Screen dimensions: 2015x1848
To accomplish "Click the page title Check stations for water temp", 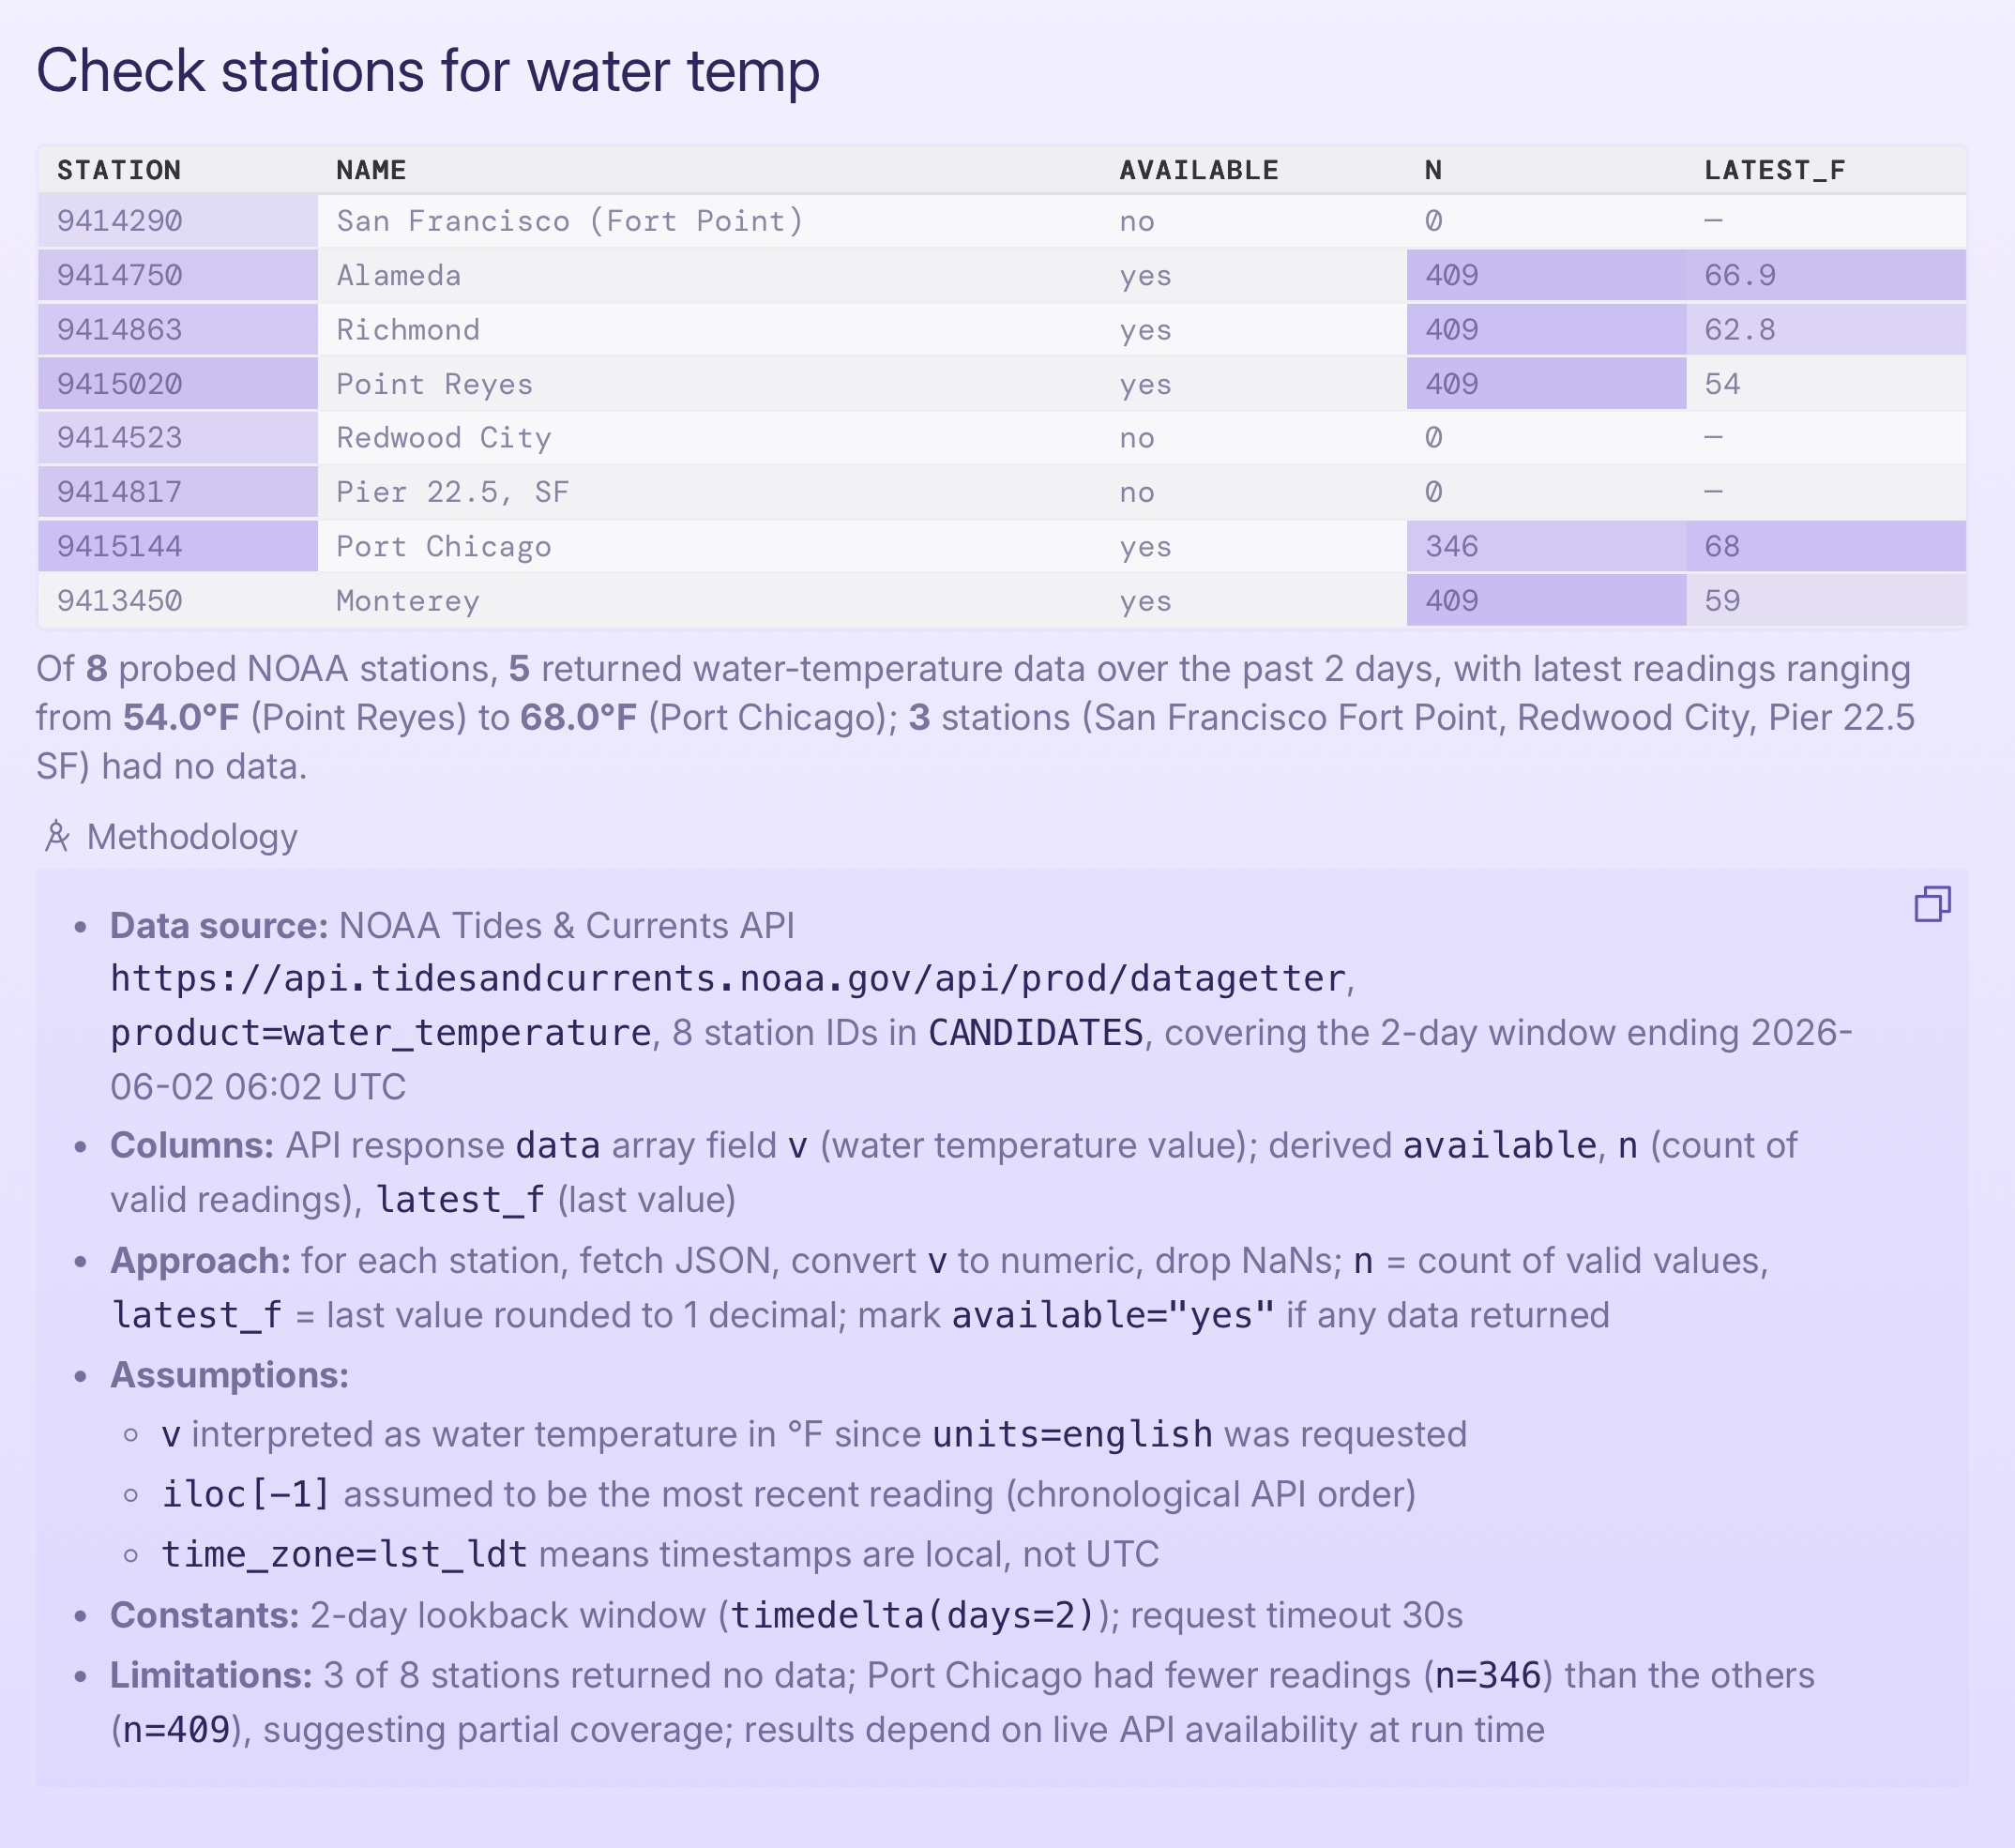I will pos(428,70).
